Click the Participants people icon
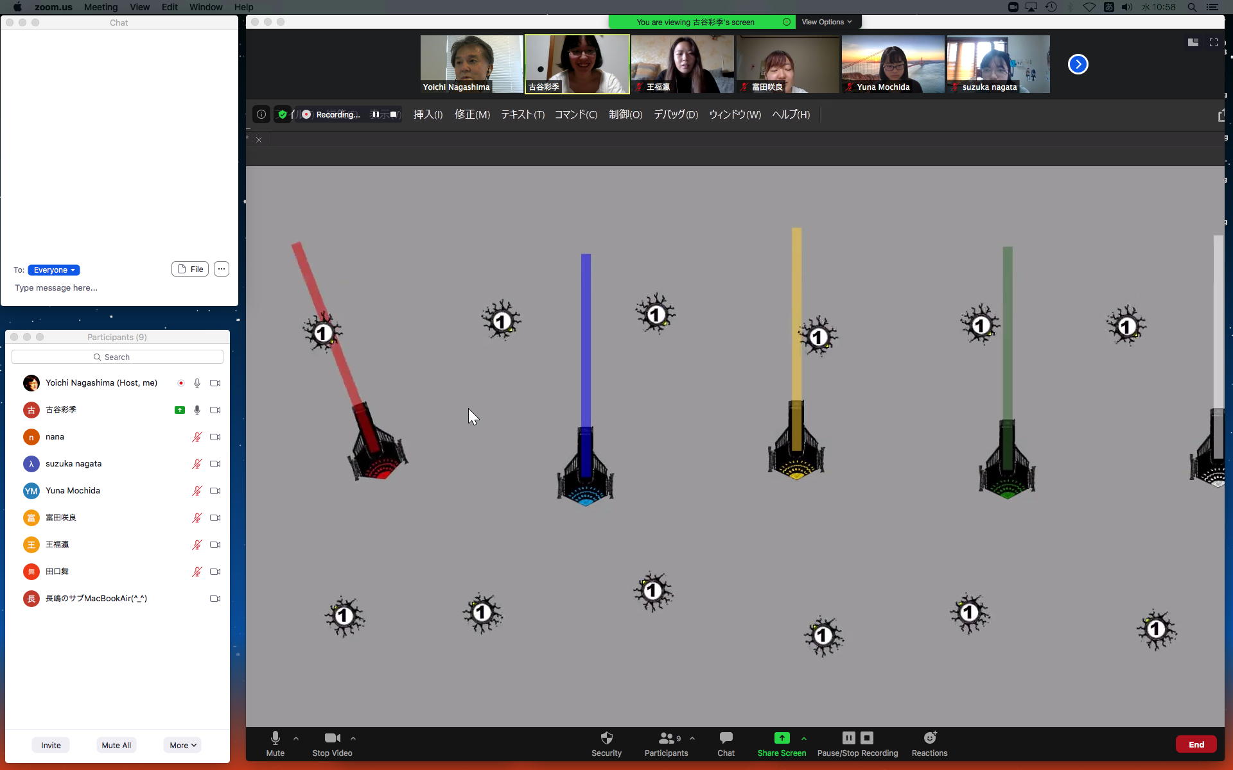This screenshot has height=770, width=1233. 667,738
